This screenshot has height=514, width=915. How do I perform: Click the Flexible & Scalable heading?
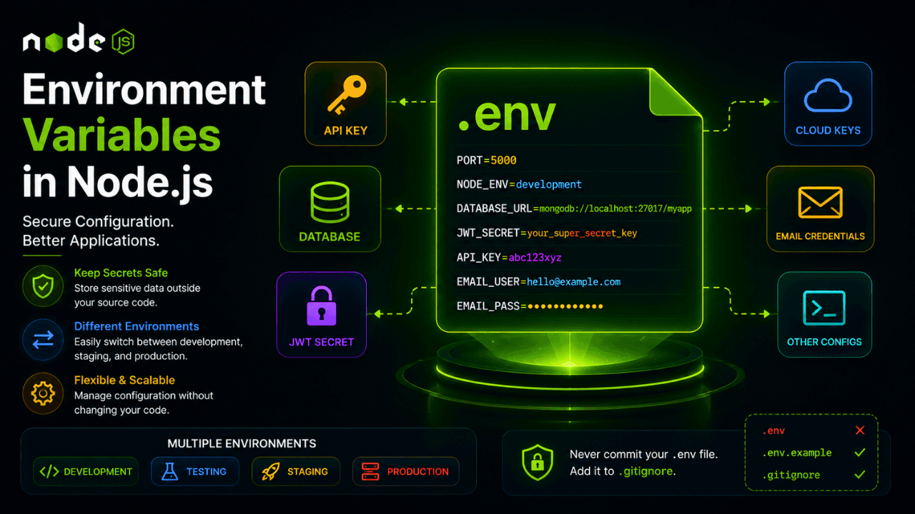coord(124,381)
